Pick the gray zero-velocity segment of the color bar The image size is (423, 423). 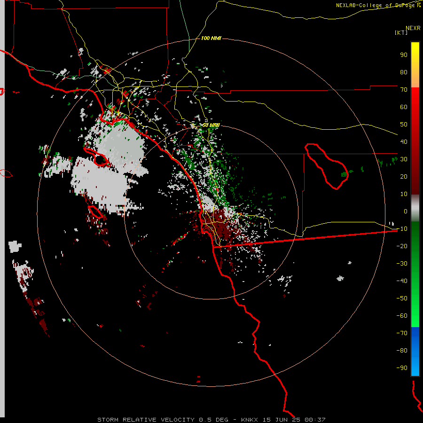[415, 208]
